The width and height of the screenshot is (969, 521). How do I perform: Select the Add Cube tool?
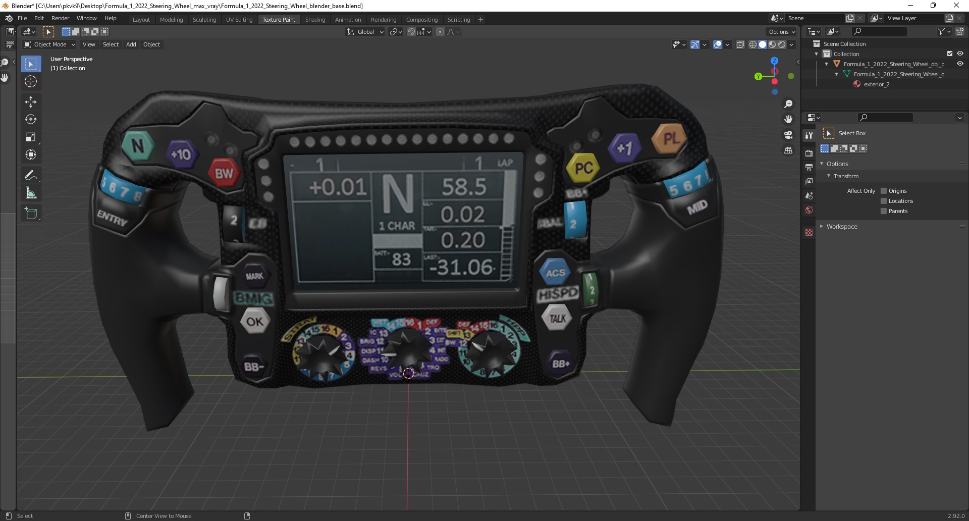[31, 213]
